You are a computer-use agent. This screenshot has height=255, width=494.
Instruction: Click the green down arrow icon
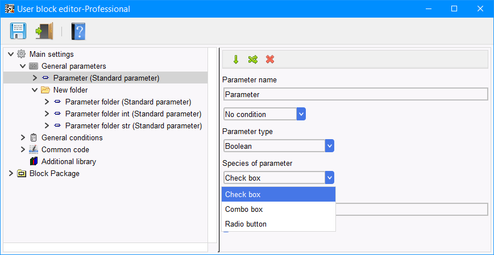tap(236, 59)
